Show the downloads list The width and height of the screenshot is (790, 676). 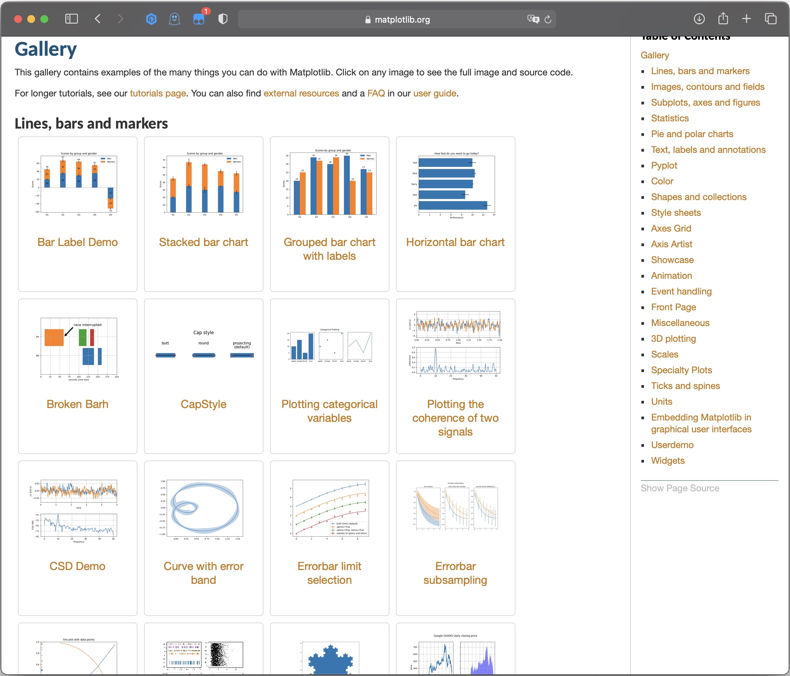pyautogui.click(x=699, y=19)
